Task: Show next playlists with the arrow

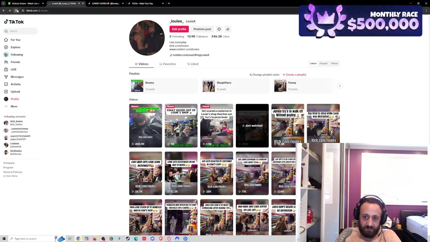Action: pyautogui.click(x=340, y=86)
